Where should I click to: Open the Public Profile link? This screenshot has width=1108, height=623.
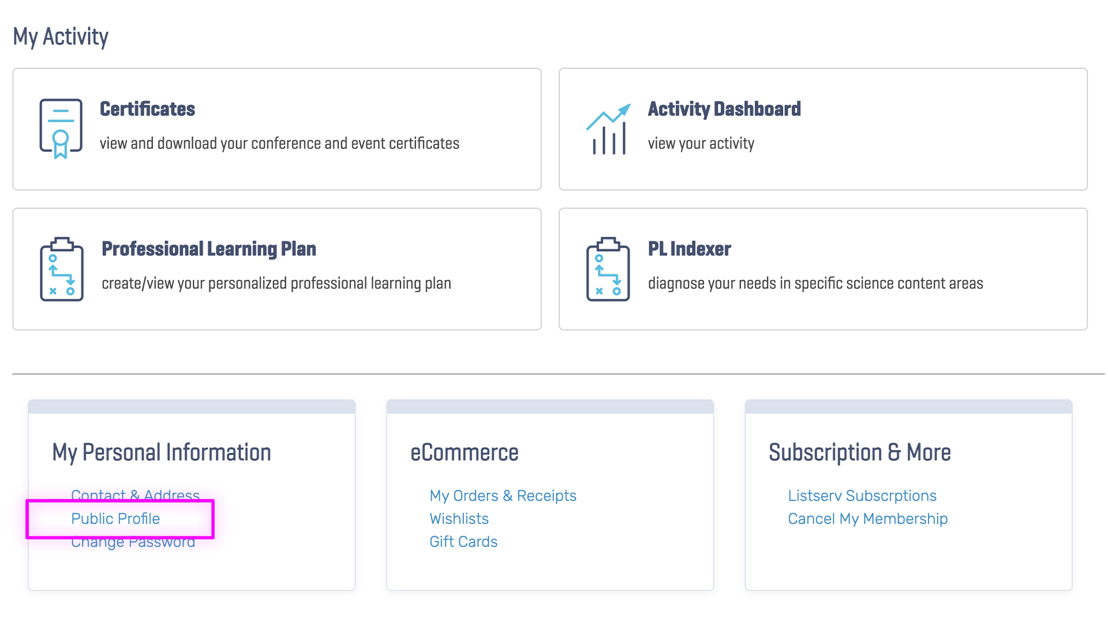(115, 519)
